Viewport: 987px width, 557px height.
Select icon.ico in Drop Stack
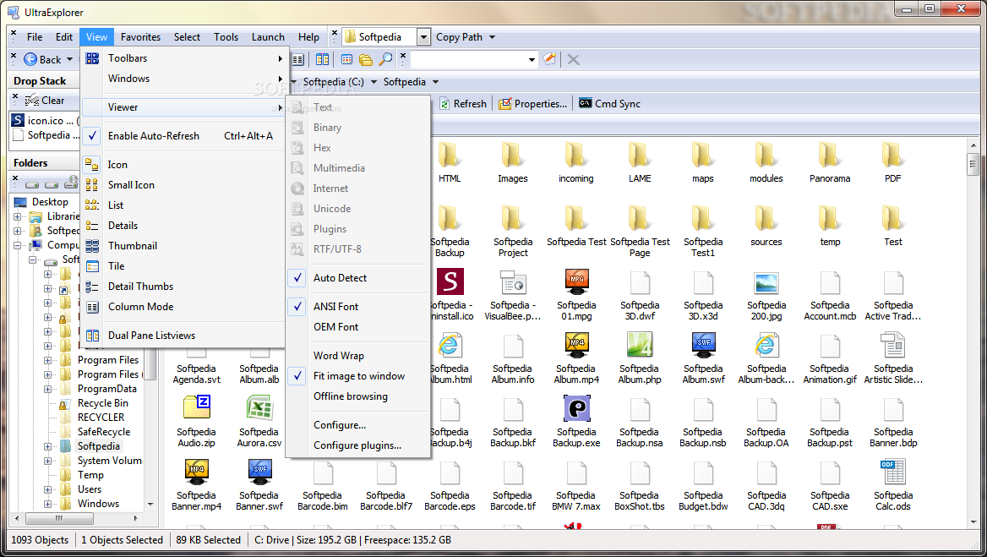(46, 120)
